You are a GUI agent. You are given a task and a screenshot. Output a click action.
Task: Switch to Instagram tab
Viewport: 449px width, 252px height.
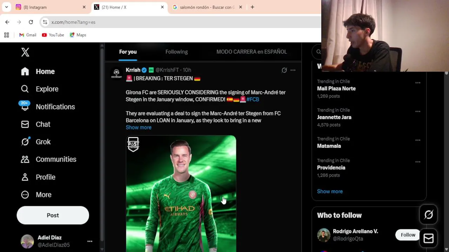click(x=49, y=7)
